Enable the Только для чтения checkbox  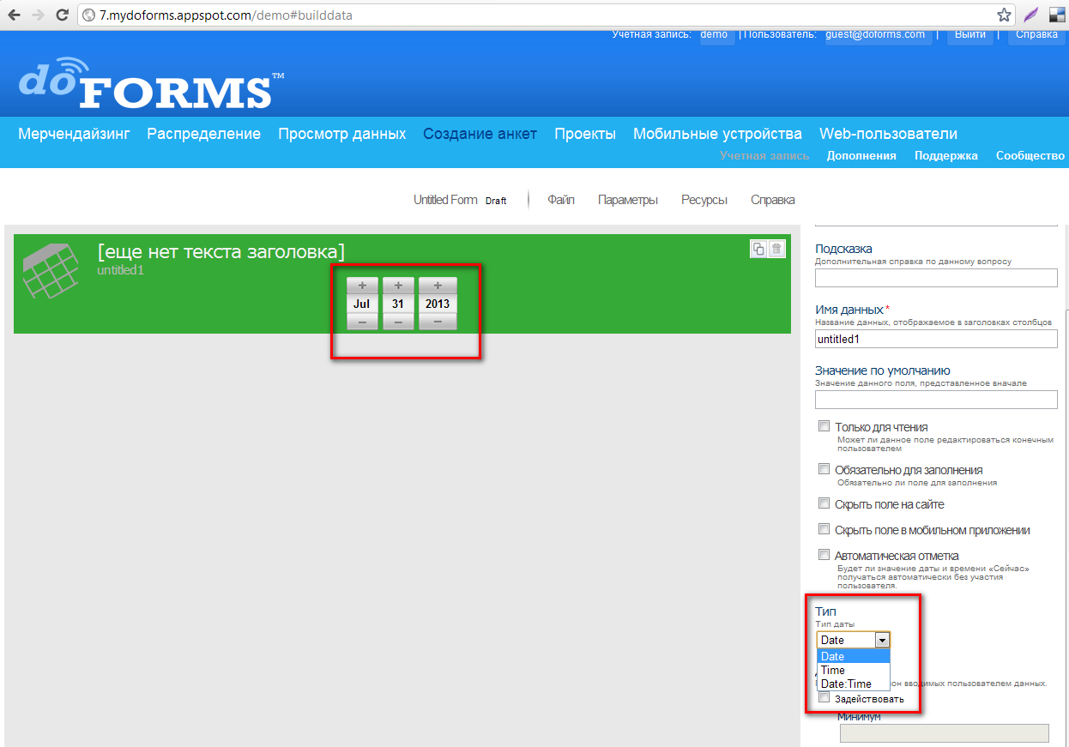(824, 426)
